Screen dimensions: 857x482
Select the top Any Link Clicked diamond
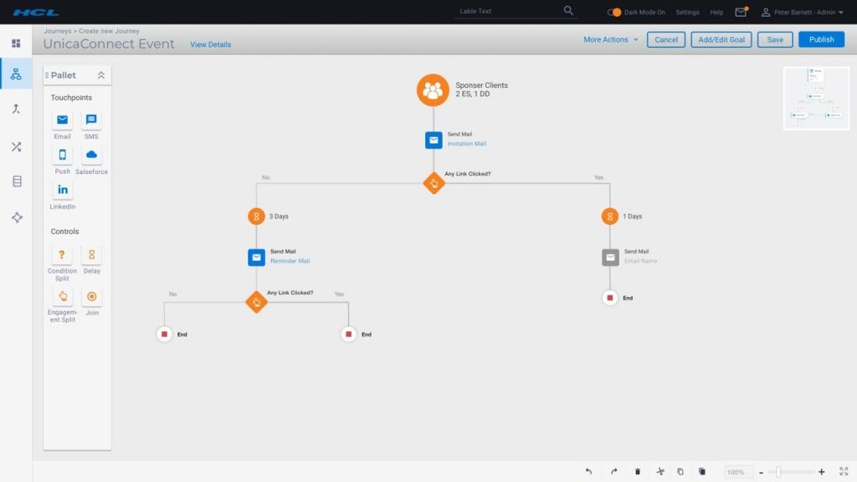[434, 183]
